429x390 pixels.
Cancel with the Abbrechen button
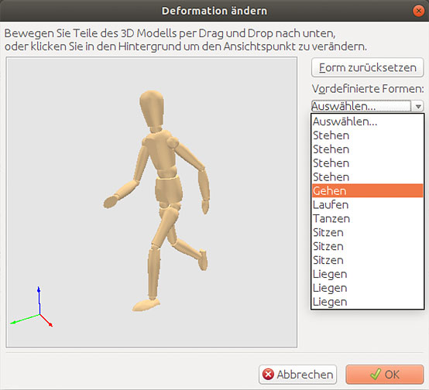(x=297, y=375)
